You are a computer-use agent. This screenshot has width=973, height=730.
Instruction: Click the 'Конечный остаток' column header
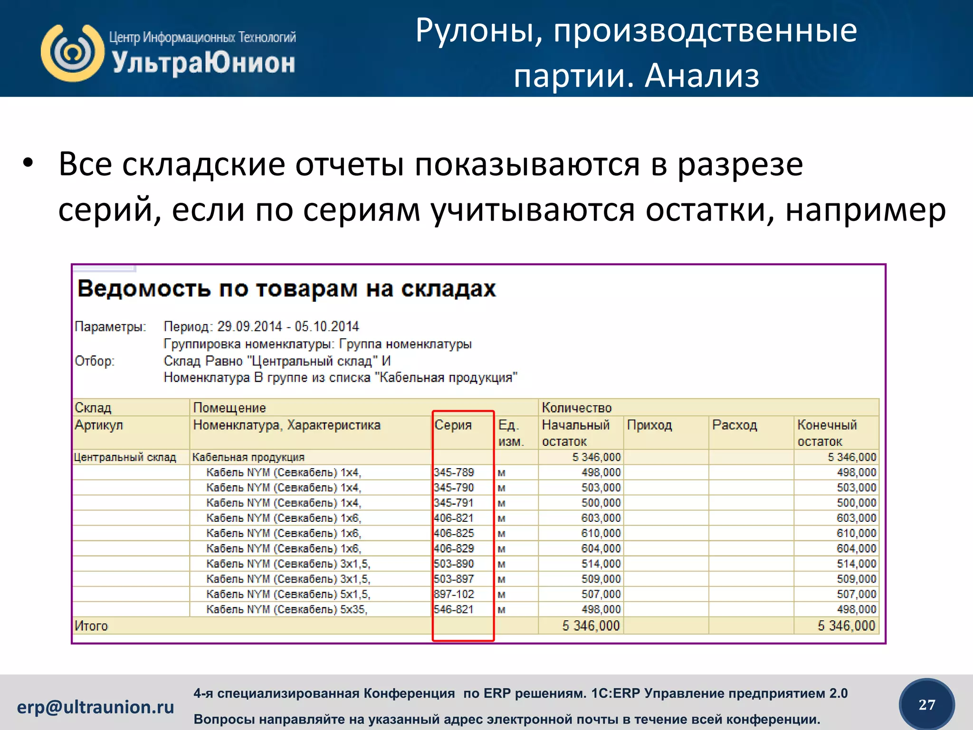(x=827, y=433)
